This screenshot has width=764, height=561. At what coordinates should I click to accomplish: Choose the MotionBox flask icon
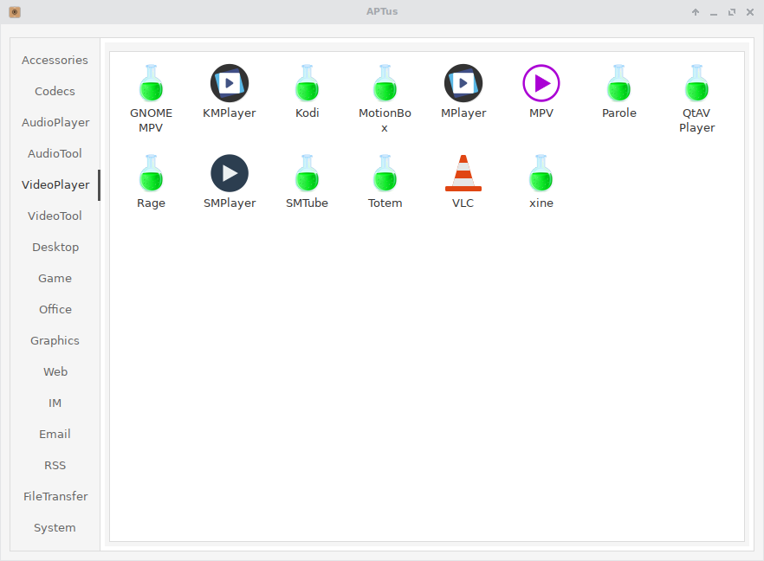point(385,83)
